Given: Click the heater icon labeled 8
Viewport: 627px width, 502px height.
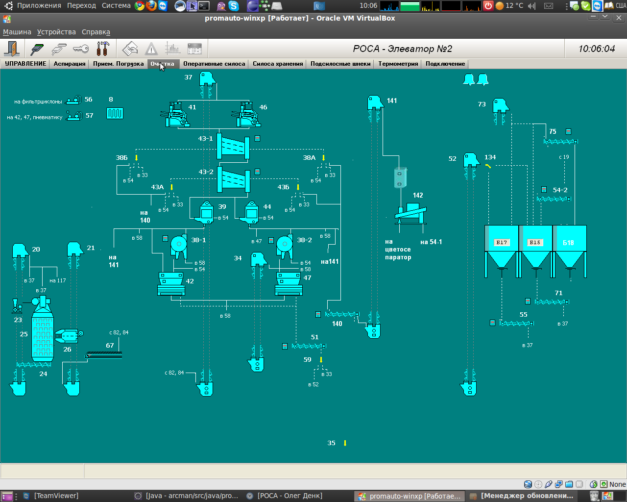Looking at the screenshot, I should tap(115, 113).
